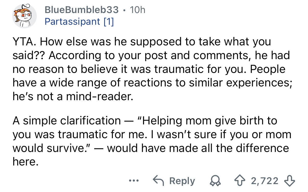Expand more comment actions via ellipsis

[134, 181]
